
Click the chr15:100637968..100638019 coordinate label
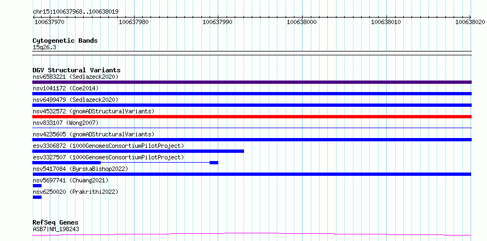click(x=76, y=12)
